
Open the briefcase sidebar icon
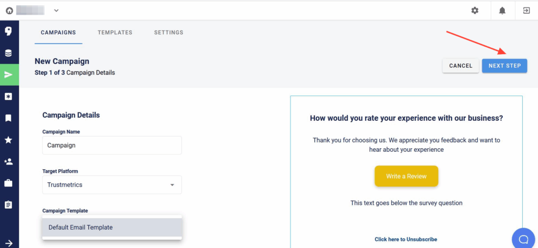click(x=8, y=183)
